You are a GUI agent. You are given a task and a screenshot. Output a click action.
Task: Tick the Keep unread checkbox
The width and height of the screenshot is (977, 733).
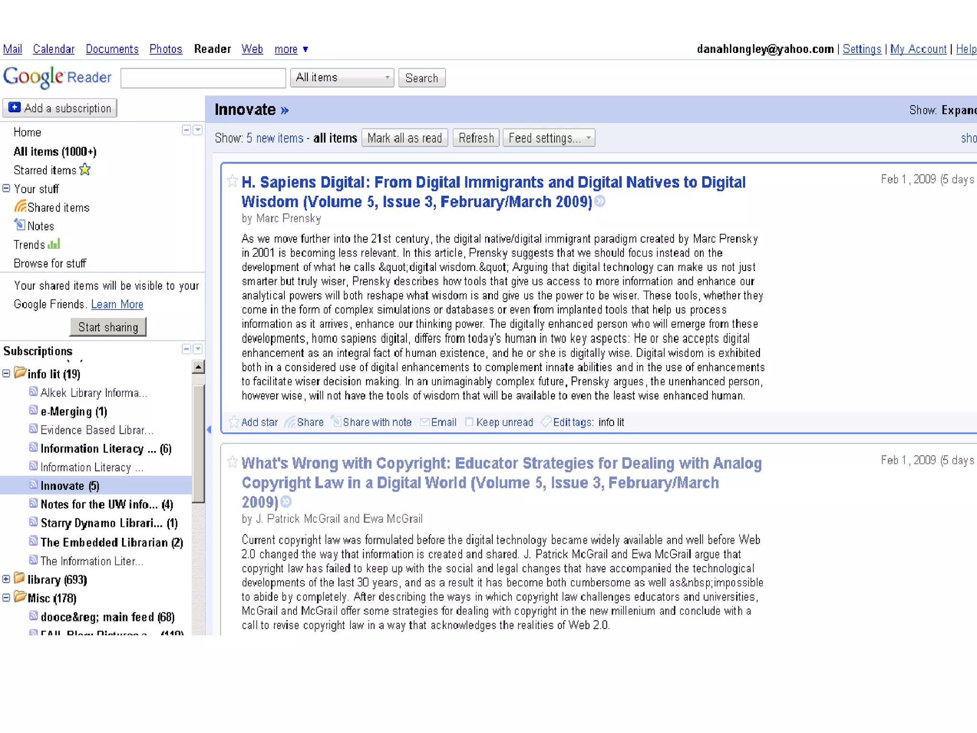pyautogui.click(x=469, y=422)
